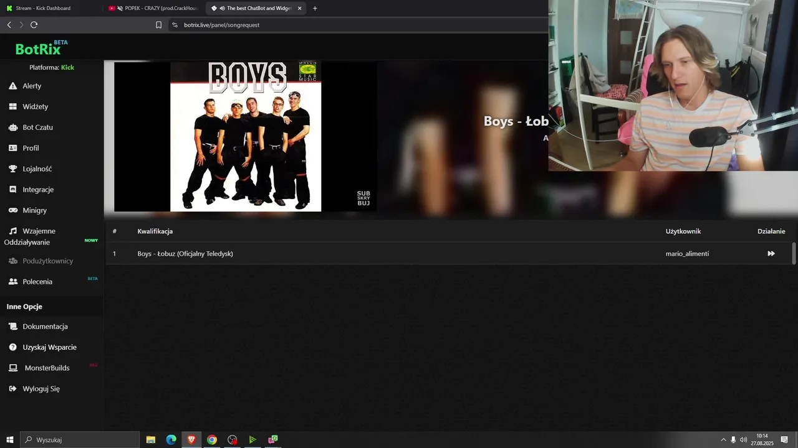Viewport: 798px width, 448px height.
Task: Open the Alerty section icon
Action: click(x=12, y=86)
